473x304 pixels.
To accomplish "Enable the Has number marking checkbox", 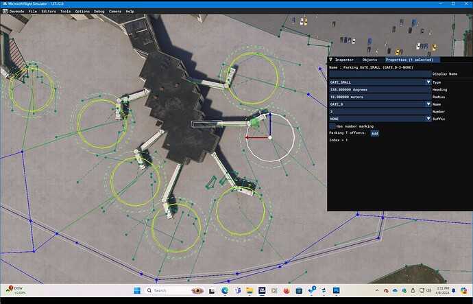I will 332,126.
